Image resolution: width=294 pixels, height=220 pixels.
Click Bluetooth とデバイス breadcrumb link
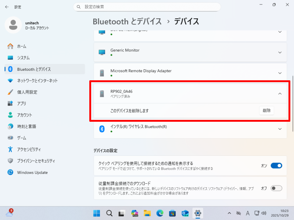click(x=127, y=21)
